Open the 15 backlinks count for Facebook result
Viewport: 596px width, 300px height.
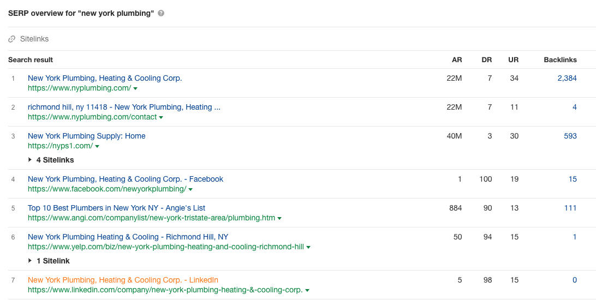[573, 179]
